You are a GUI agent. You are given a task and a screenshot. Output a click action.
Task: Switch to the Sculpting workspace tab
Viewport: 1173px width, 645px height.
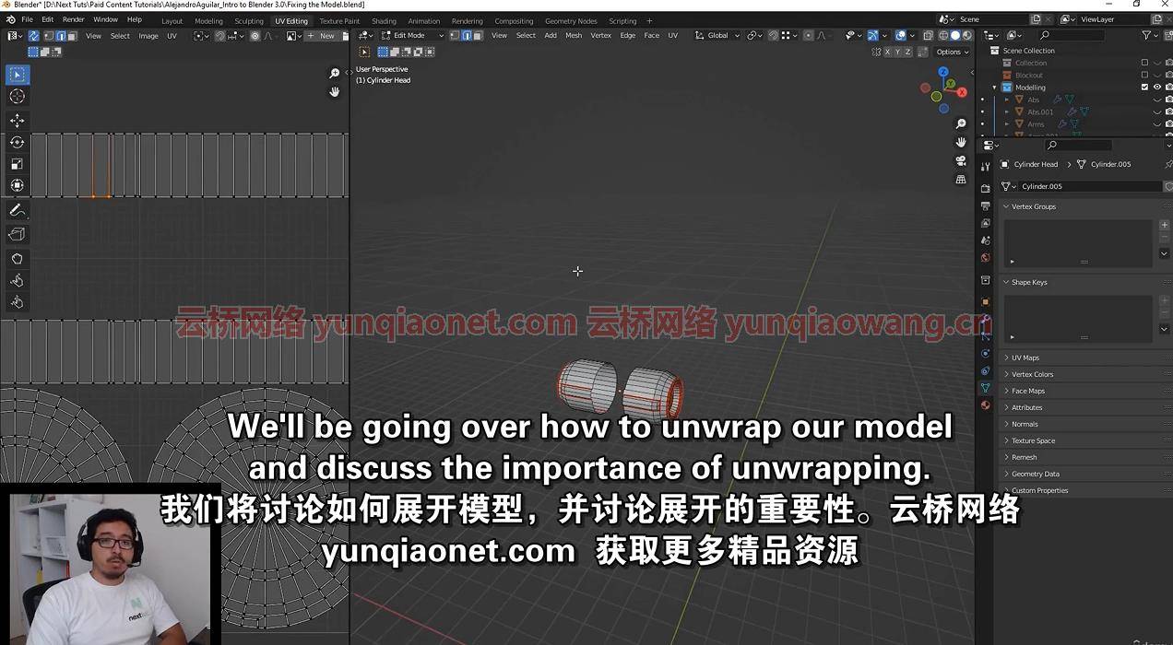coord(249,20)
